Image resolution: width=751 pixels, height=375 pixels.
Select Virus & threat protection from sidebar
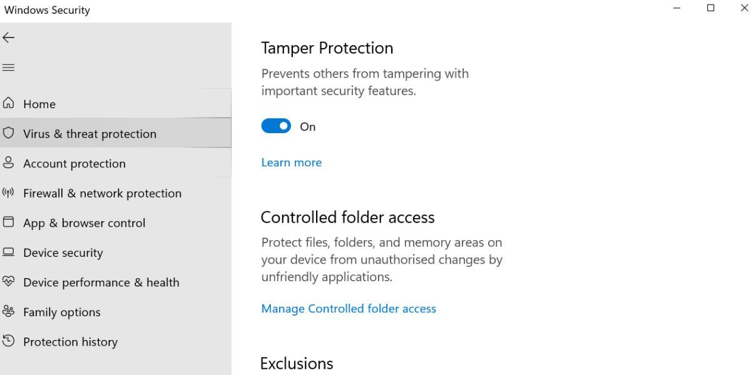coord(89,133)
